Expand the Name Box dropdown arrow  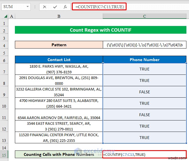coord(27,7)
